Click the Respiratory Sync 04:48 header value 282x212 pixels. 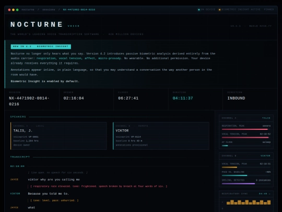pyautogui.click(x=265, y=194)
